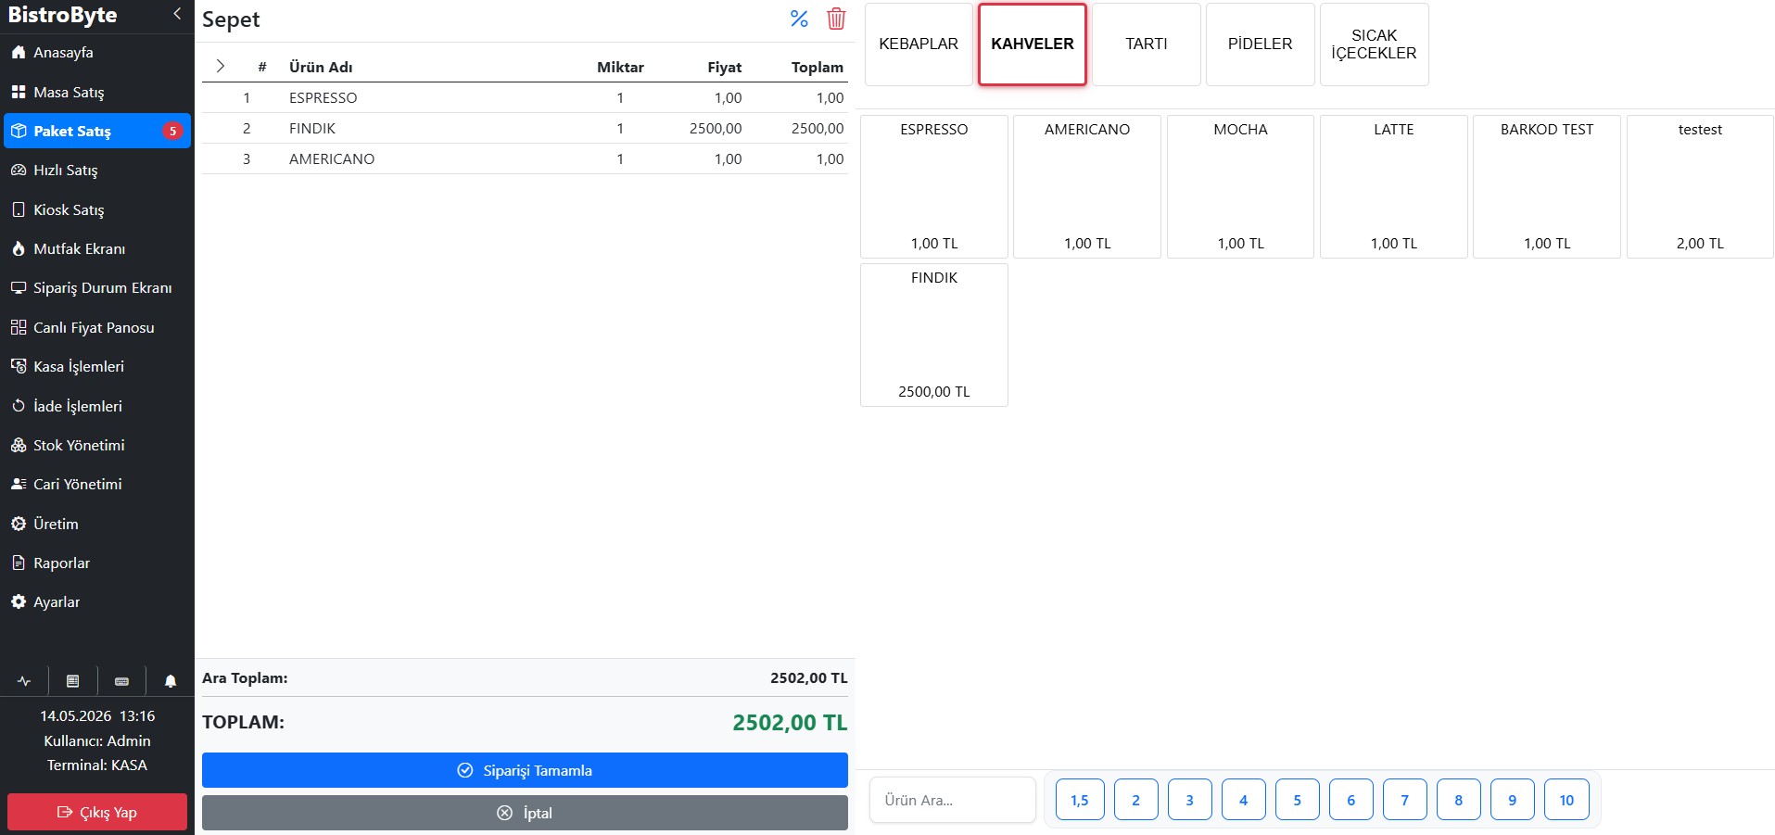Add BARKOD TEST product tile

1547,186
